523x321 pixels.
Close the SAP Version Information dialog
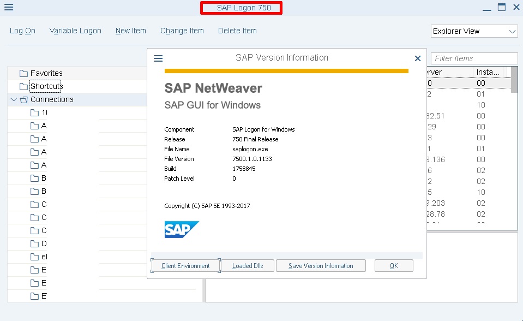point(417,58)
